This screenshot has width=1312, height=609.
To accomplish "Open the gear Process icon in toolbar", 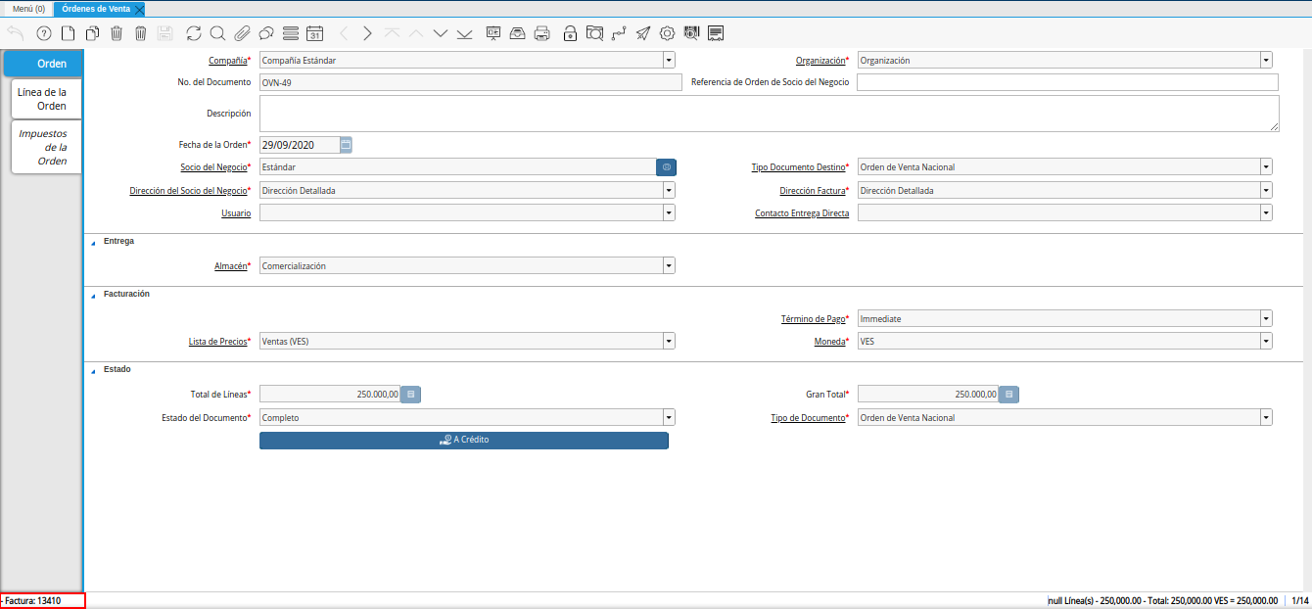I will pyautogui.click(x=667, y=33).
